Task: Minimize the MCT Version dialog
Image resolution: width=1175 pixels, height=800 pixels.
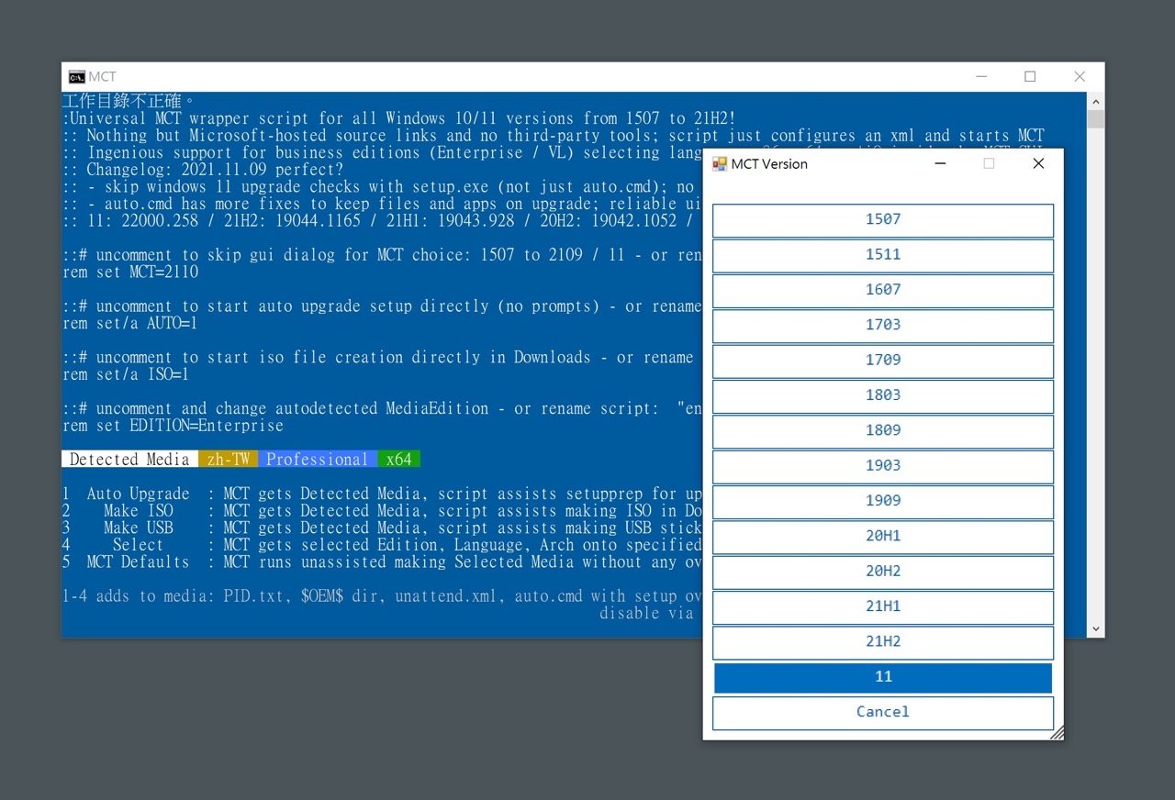Action: click(x=941, y=164)
